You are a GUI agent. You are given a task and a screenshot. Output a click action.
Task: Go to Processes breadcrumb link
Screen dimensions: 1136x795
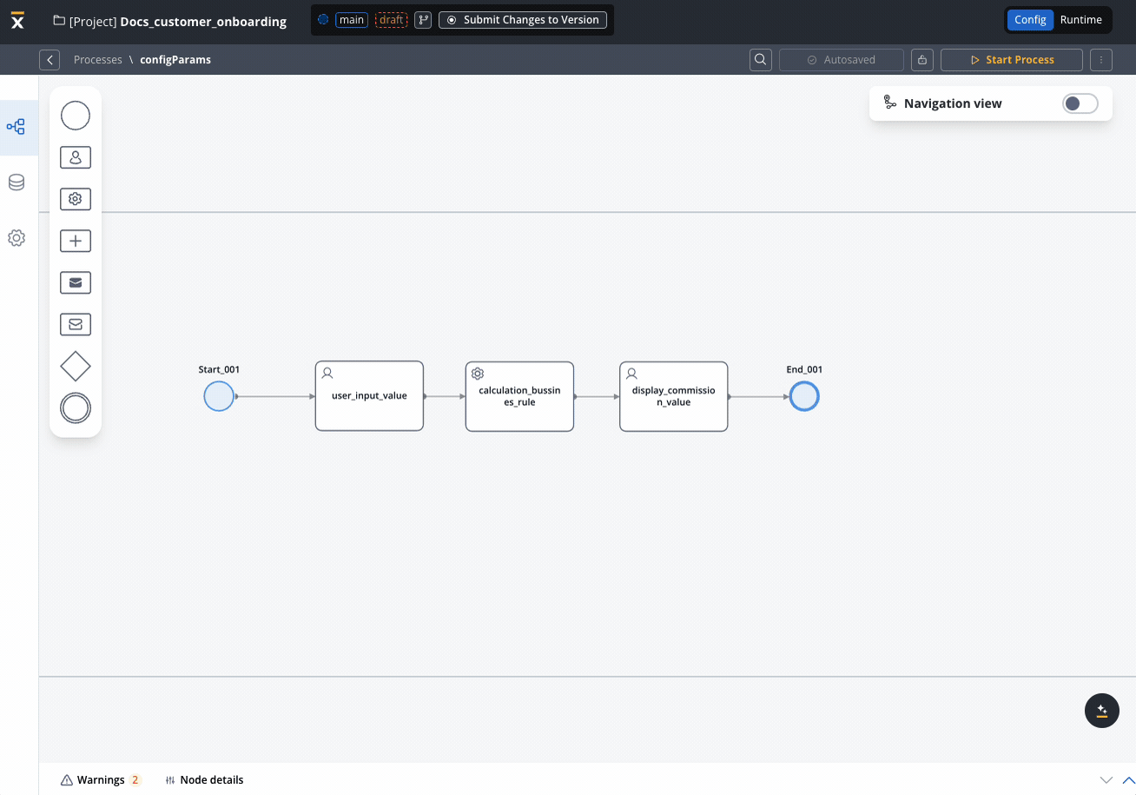click(x=98, y=60)
